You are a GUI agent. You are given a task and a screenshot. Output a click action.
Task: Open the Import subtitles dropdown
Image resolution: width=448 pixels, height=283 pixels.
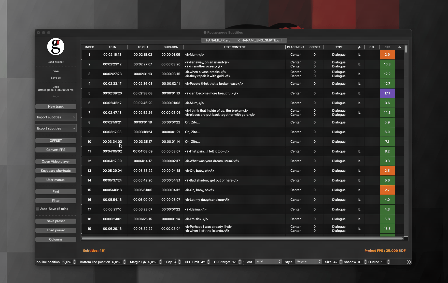point(56,117)
